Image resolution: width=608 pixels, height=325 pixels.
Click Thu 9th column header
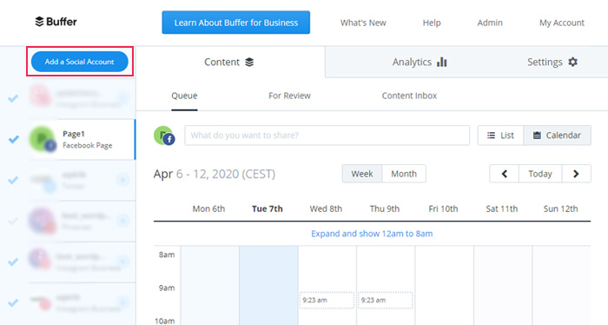384,209
